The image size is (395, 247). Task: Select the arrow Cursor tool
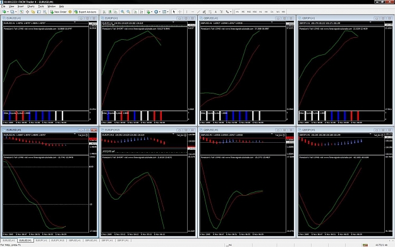174,11
